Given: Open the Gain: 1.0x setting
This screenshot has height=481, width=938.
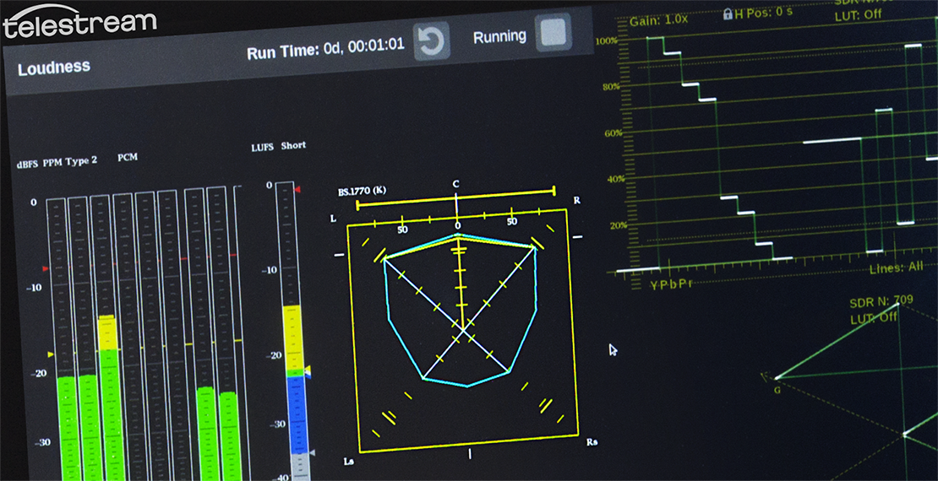Looking at the screenshot, I should [x=659, y=19].
